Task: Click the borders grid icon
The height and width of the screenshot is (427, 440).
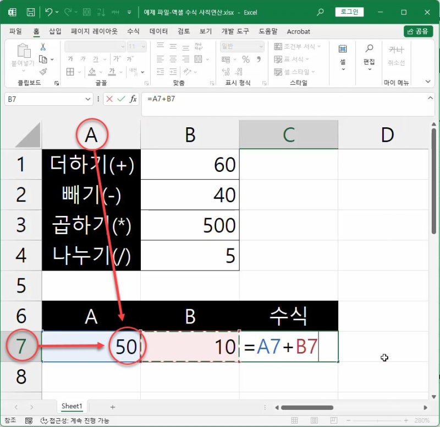Action: pos(70,72)
